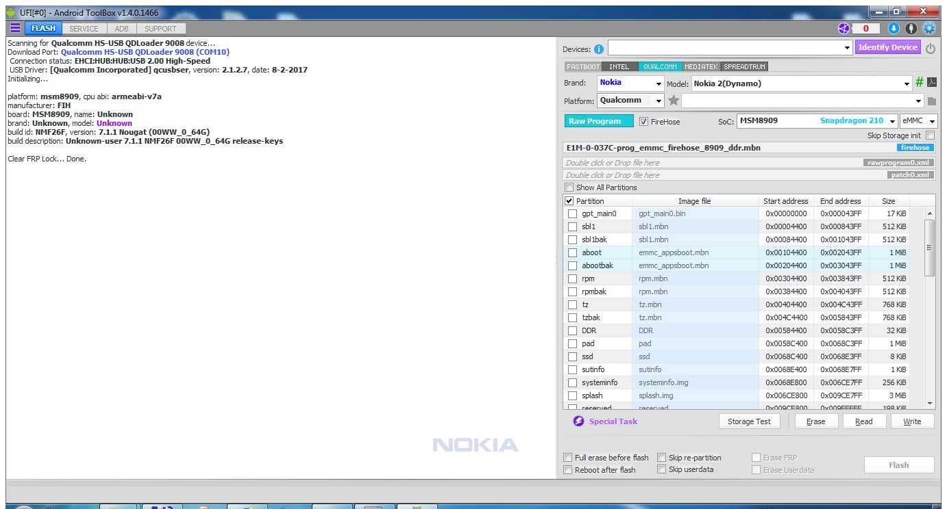Select the MEDIATEK platform tab
The height and width of the screenshot is (509, 947).
click(x=702, y=67)
